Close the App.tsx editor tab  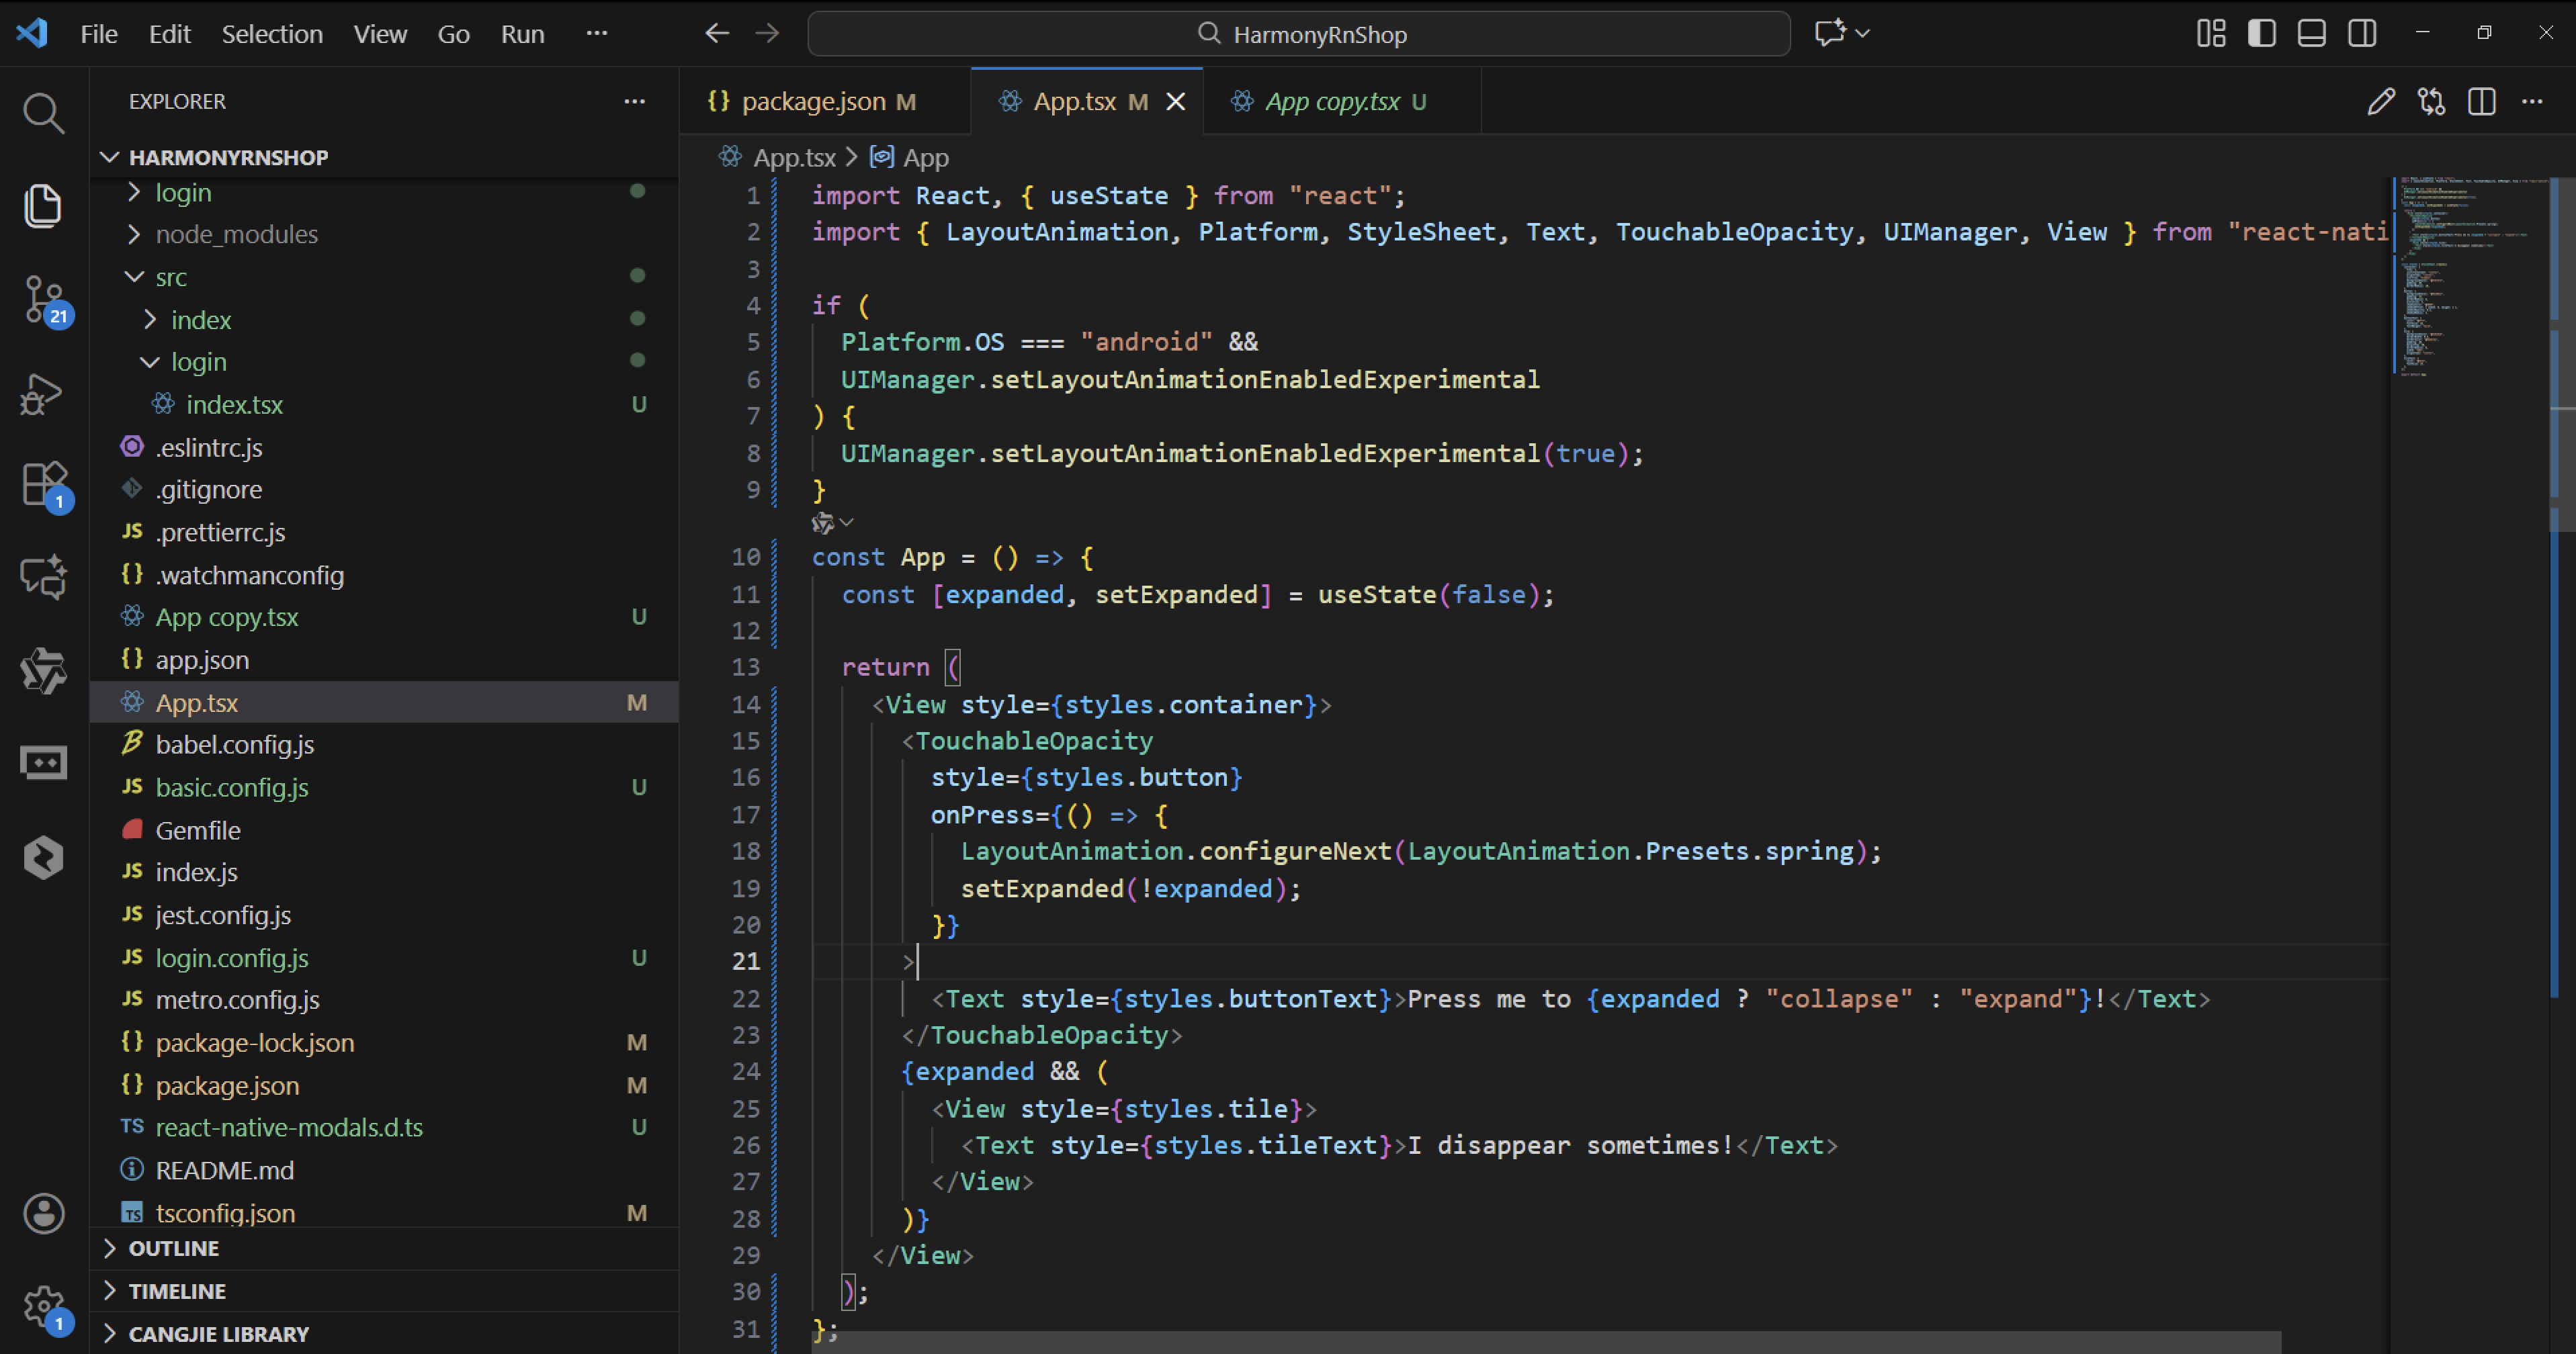1176,101
